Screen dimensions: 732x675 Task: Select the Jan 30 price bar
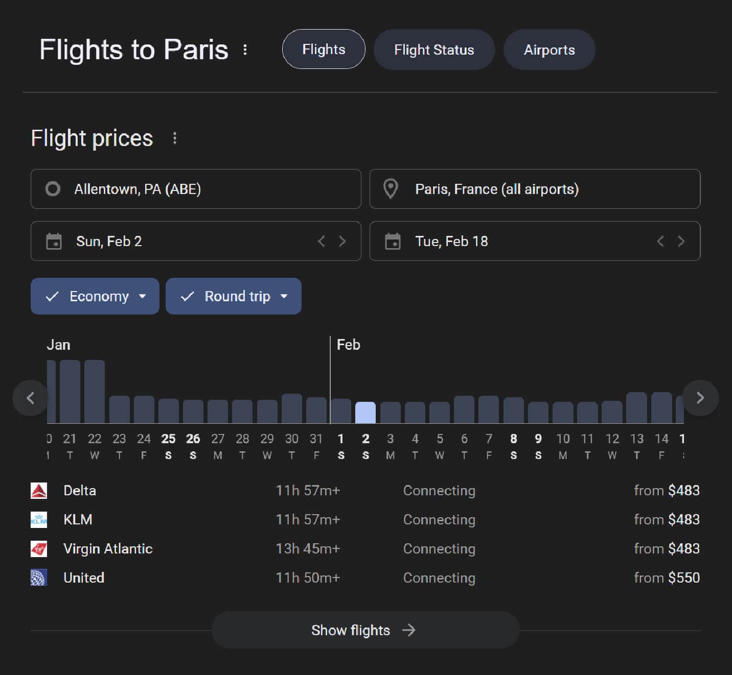point(292,408)
